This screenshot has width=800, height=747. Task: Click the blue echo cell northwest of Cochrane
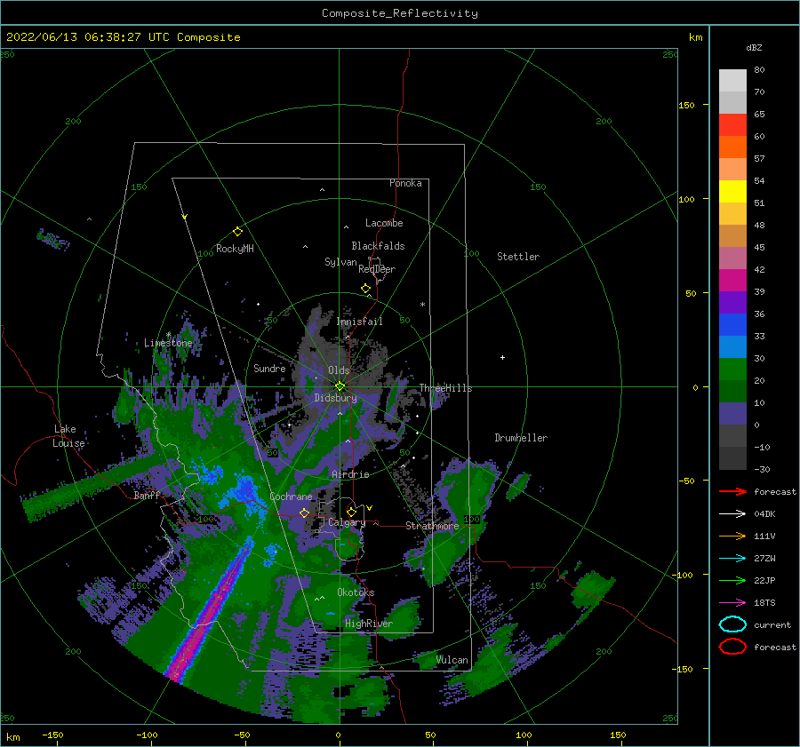243,489
